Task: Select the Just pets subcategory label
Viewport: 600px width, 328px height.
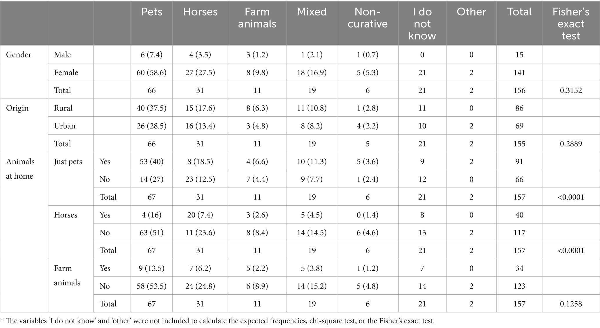Action: 68,162
